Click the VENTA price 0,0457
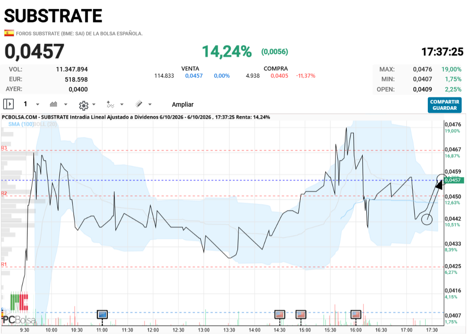 (194, 76)
